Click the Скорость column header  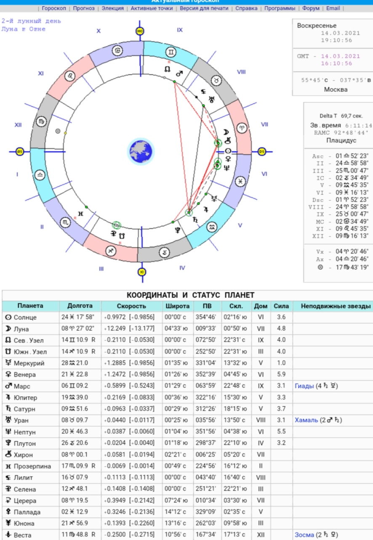tap(131, 306)
